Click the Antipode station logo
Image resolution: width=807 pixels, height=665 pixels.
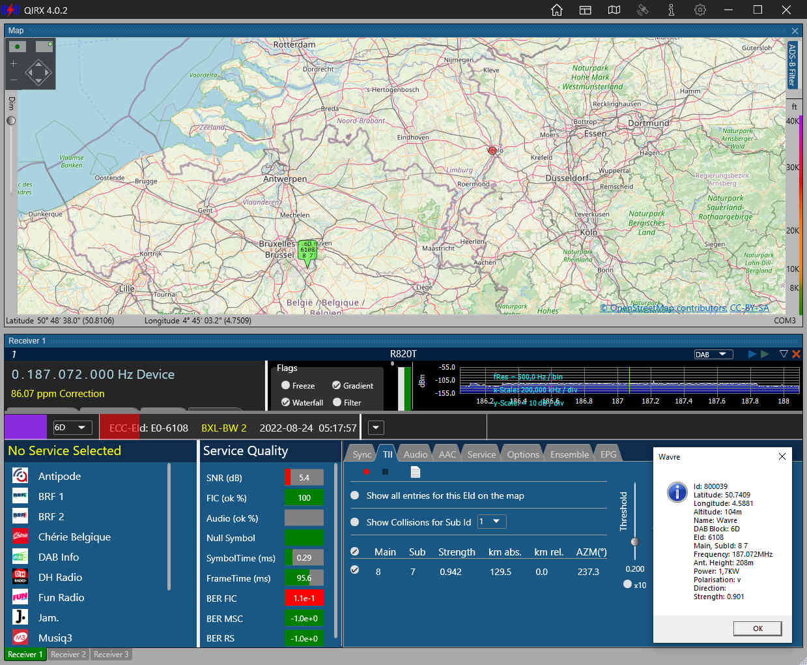click(20, 476)
